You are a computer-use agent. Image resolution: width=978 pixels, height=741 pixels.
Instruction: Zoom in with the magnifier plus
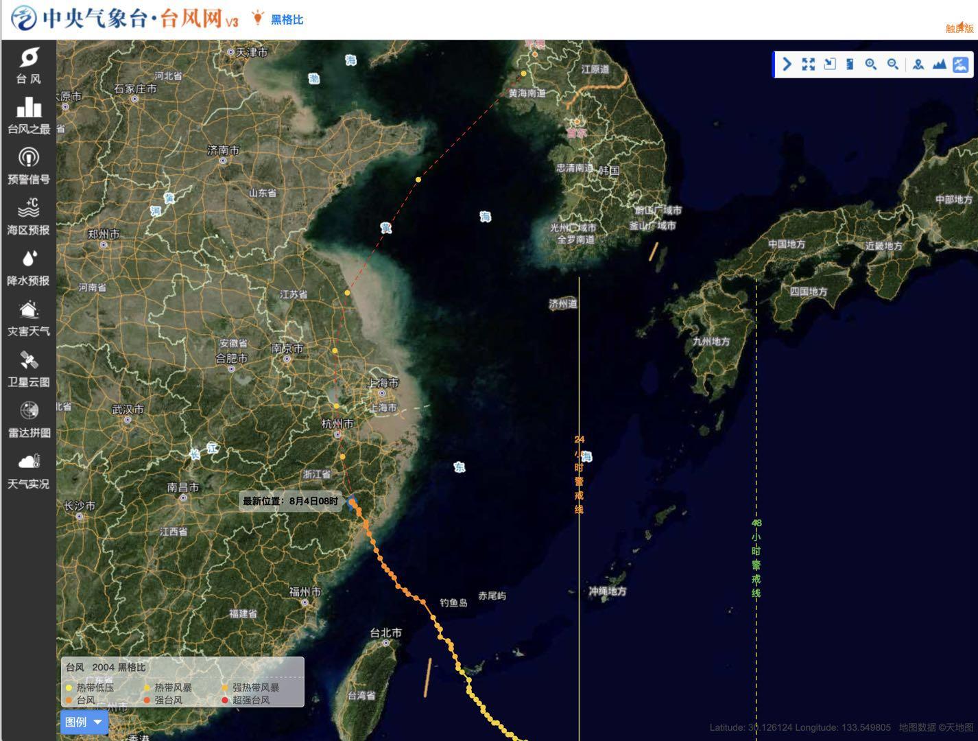(871, 64)
